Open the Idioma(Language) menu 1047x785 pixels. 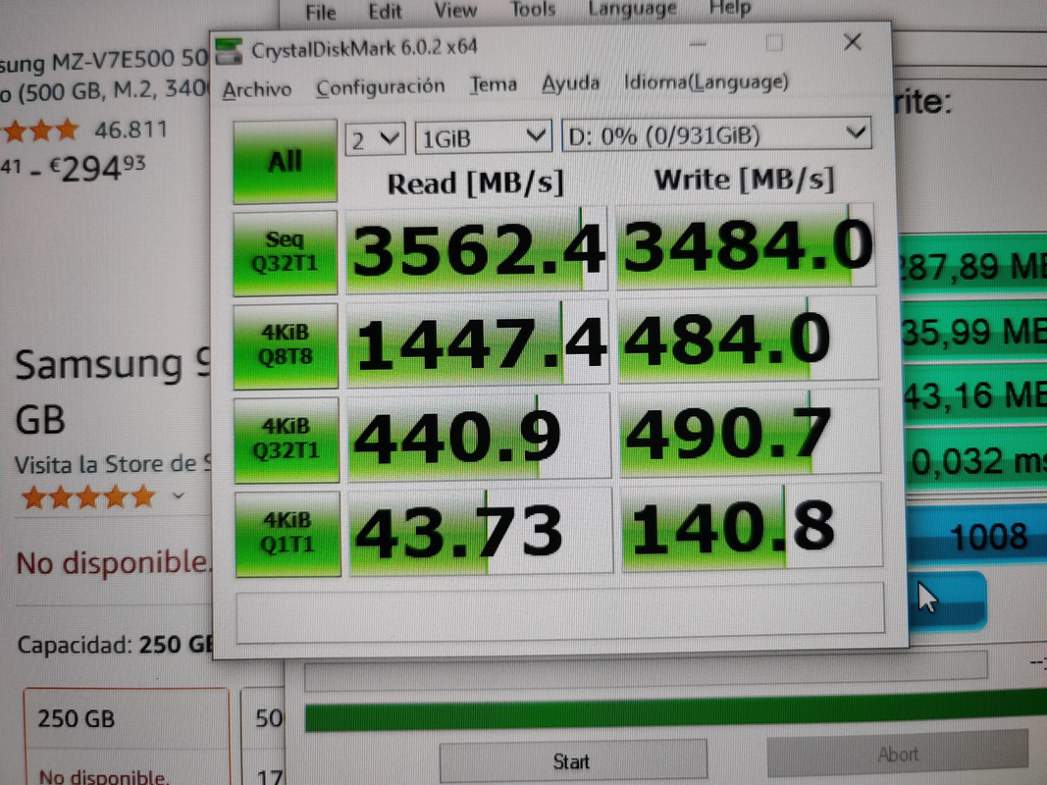click(706, 82)
